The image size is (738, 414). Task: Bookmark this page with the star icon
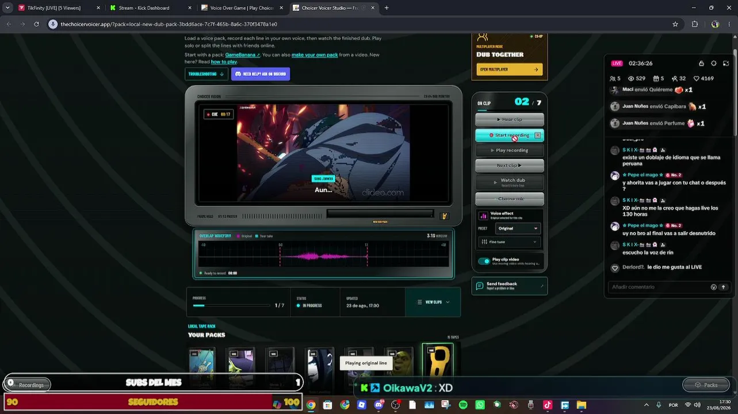(x=675, y=24)
